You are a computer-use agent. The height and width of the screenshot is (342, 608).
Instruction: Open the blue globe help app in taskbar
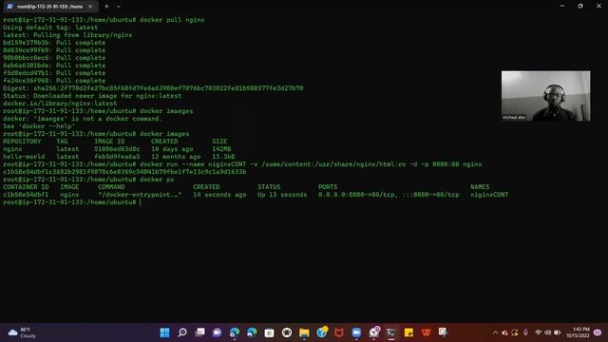pyautogui.click(x=322, y=332)
